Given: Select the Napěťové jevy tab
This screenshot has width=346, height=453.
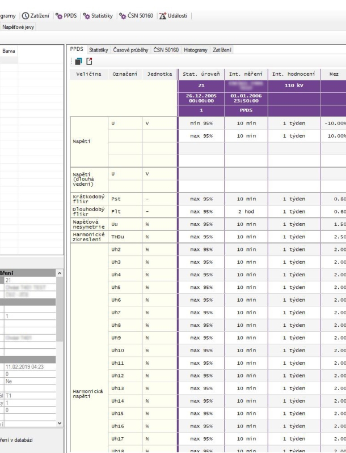Looking at the screenshot, I should click(18, 27).
